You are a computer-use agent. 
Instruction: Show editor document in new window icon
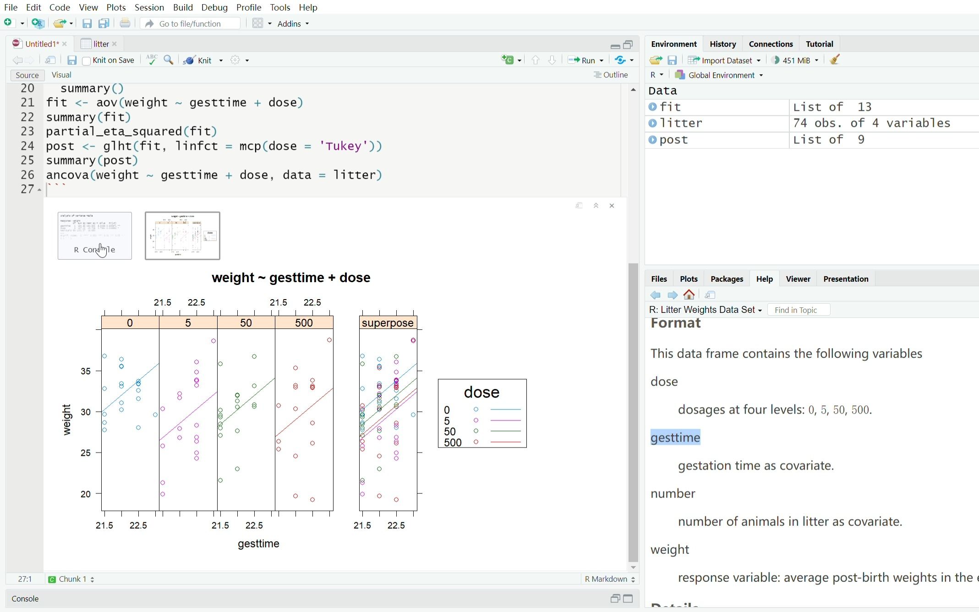click(x=50, y=60)
